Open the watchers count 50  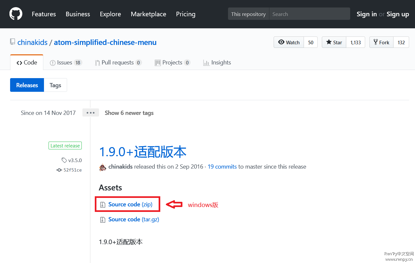click(x=311, y=42)
